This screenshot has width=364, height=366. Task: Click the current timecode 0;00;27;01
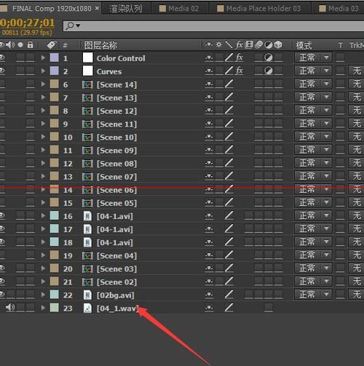[x=27, y=23]
